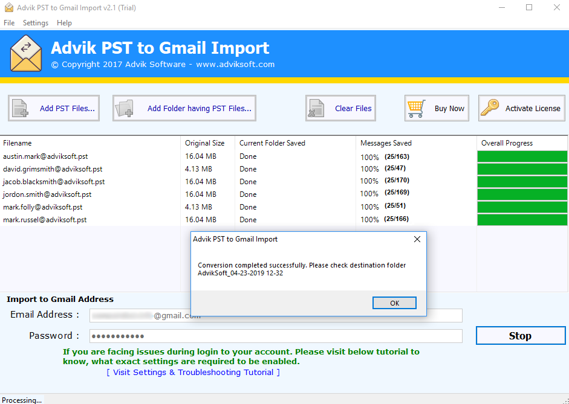Click the (25/163) messages saved count
Screen dimensions: 569x404
pos(397,156)
